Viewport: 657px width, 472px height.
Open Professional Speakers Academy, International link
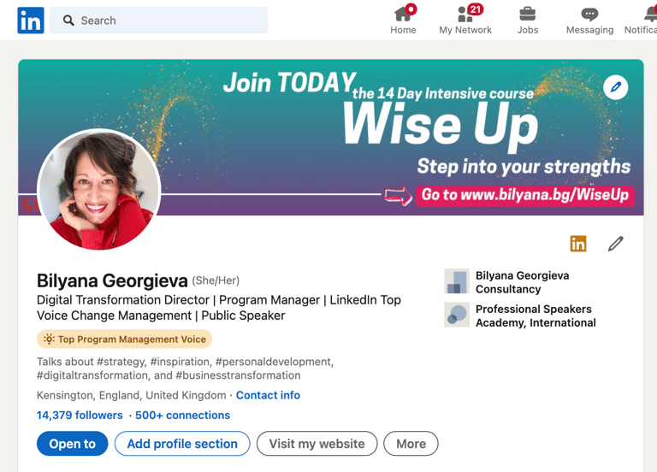point(536,316)
